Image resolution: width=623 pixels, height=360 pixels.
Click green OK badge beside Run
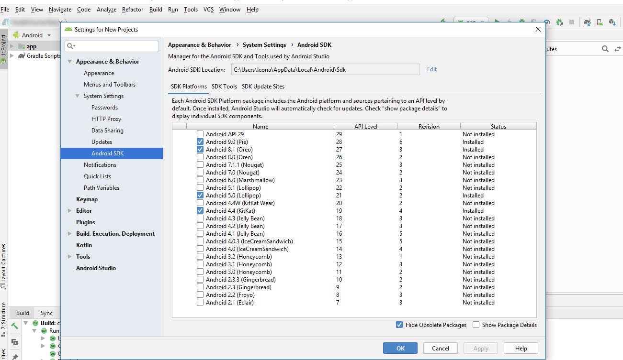tap(44, 331)
